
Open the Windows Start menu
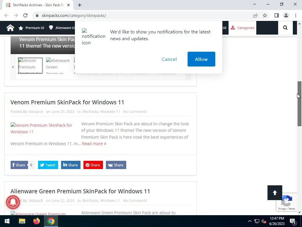point(7,221)
